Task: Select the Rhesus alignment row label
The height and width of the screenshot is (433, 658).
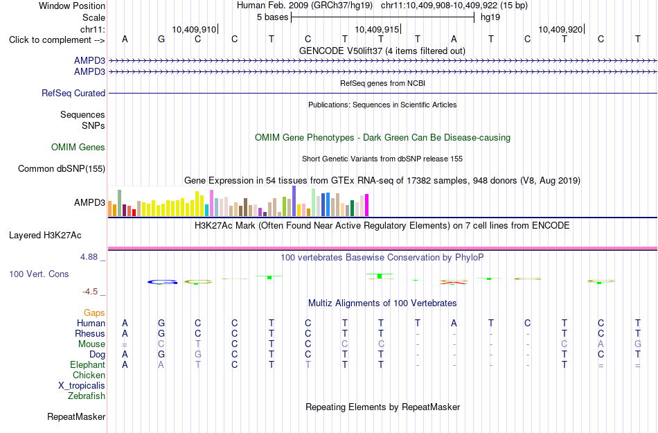Action: click(x=90, y=333)
